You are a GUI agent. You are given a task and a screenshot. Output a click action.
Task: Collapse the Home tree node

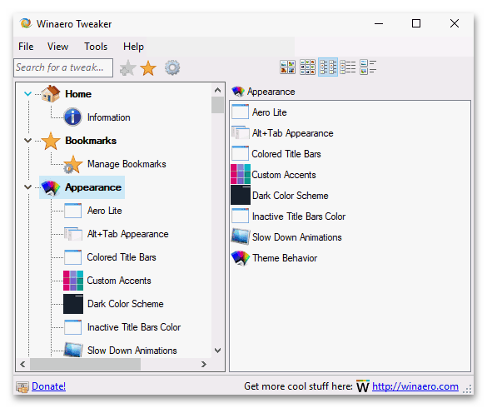pyautogui.click(x=28, y=93)
